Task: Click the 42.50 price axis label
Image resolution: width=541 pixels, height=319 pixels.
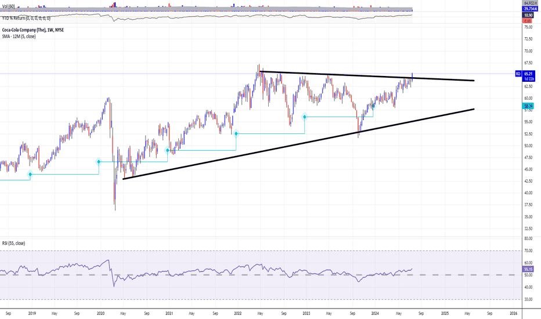Action: 528,181
